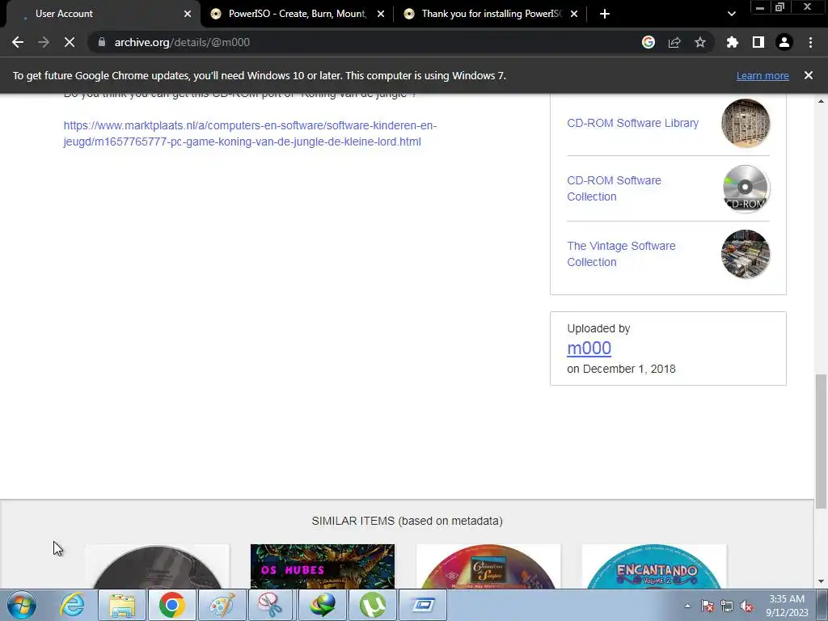The height and width of the screenshot is (621, 828).
Task: Open Internet Download Manager taskbar icon
Action: click(322, 605)
